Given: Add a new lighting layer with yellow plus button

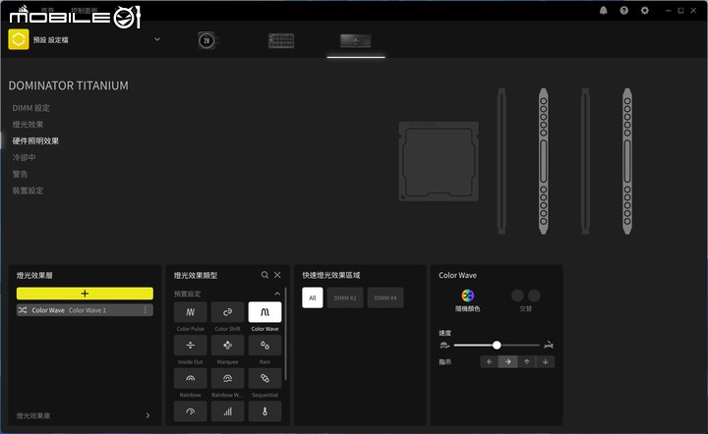Looking at the screenshot, I should click(85, 294).
